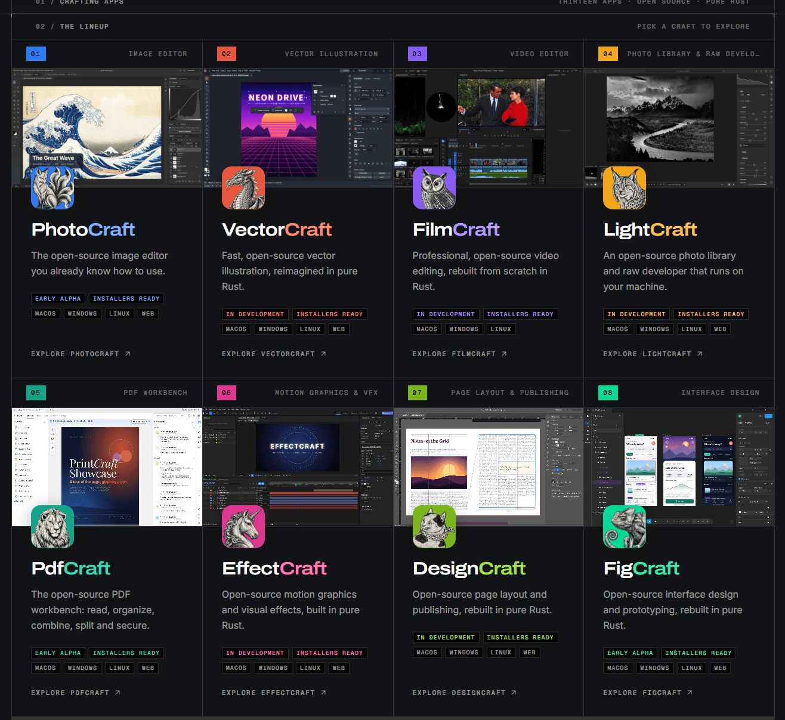The width and height of the screenshot is (785, 720).
Task: Click the Web tag under VectorCraft
Action: 339,329
